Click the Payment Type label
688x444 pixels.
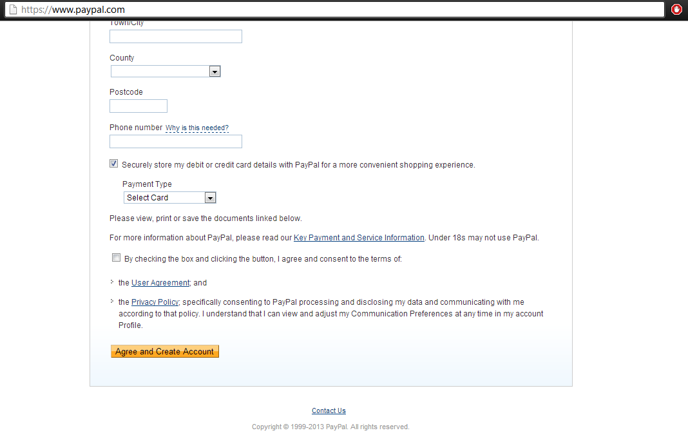(x=147, y=184)
